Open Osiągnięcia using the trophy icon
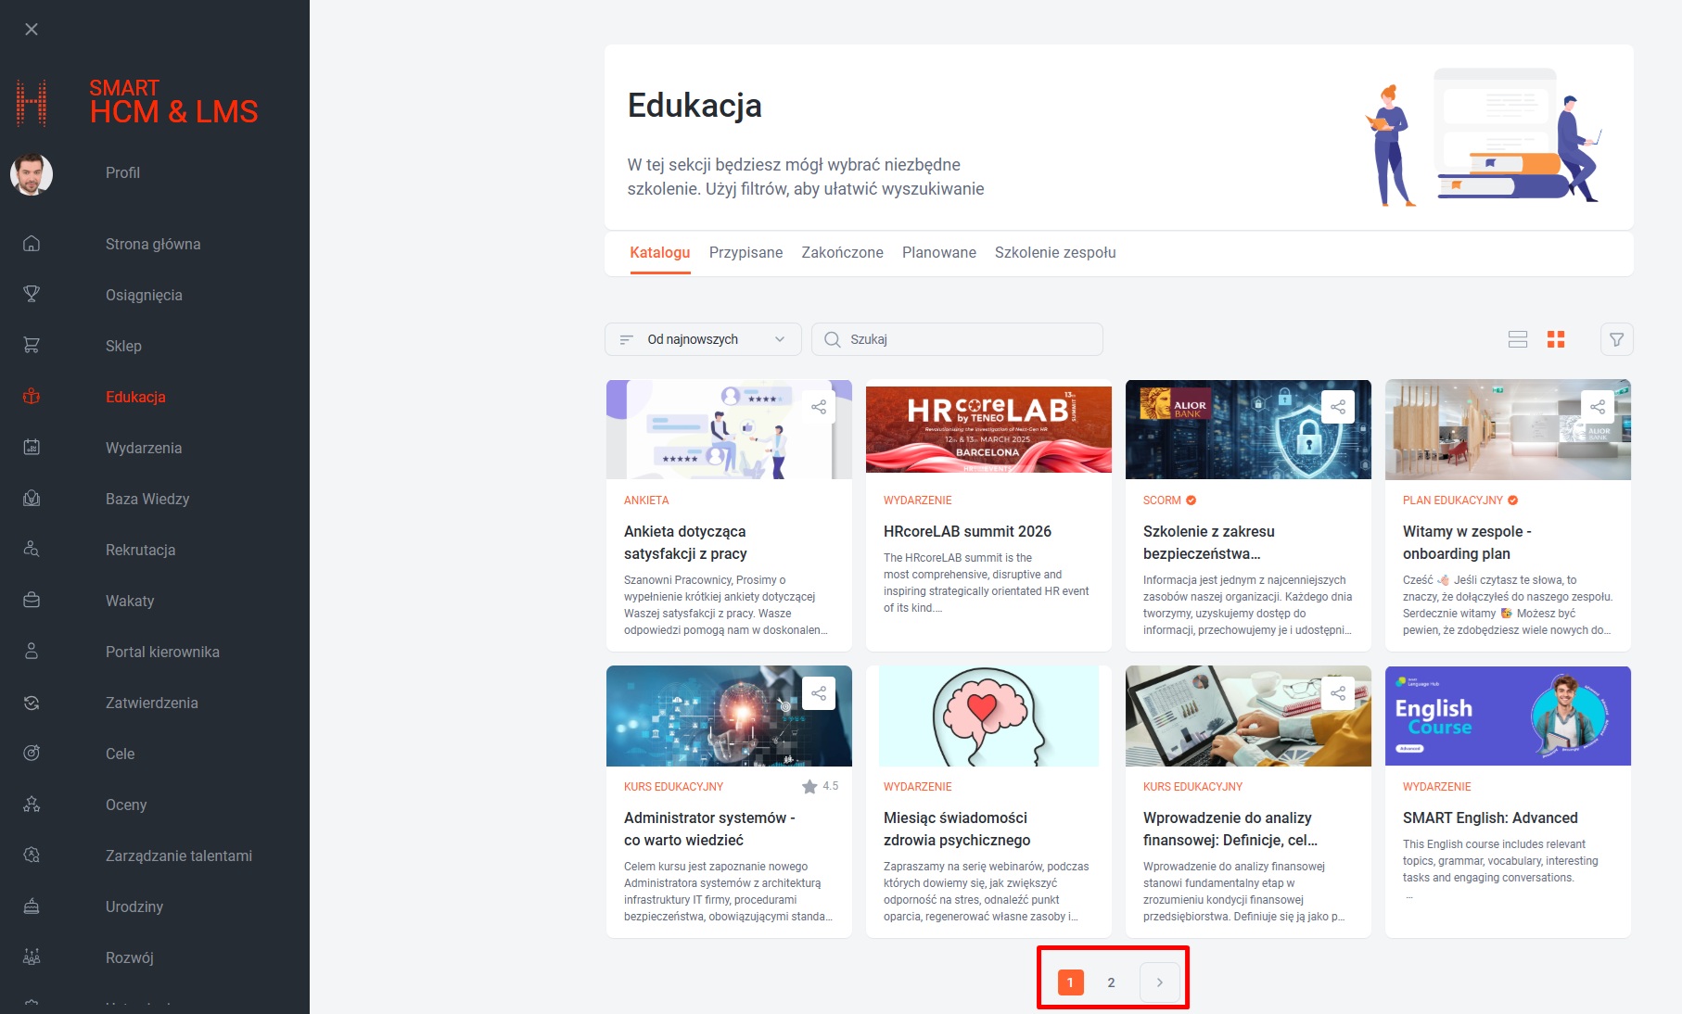The image size is (1682, 1014). click(32, 294)
